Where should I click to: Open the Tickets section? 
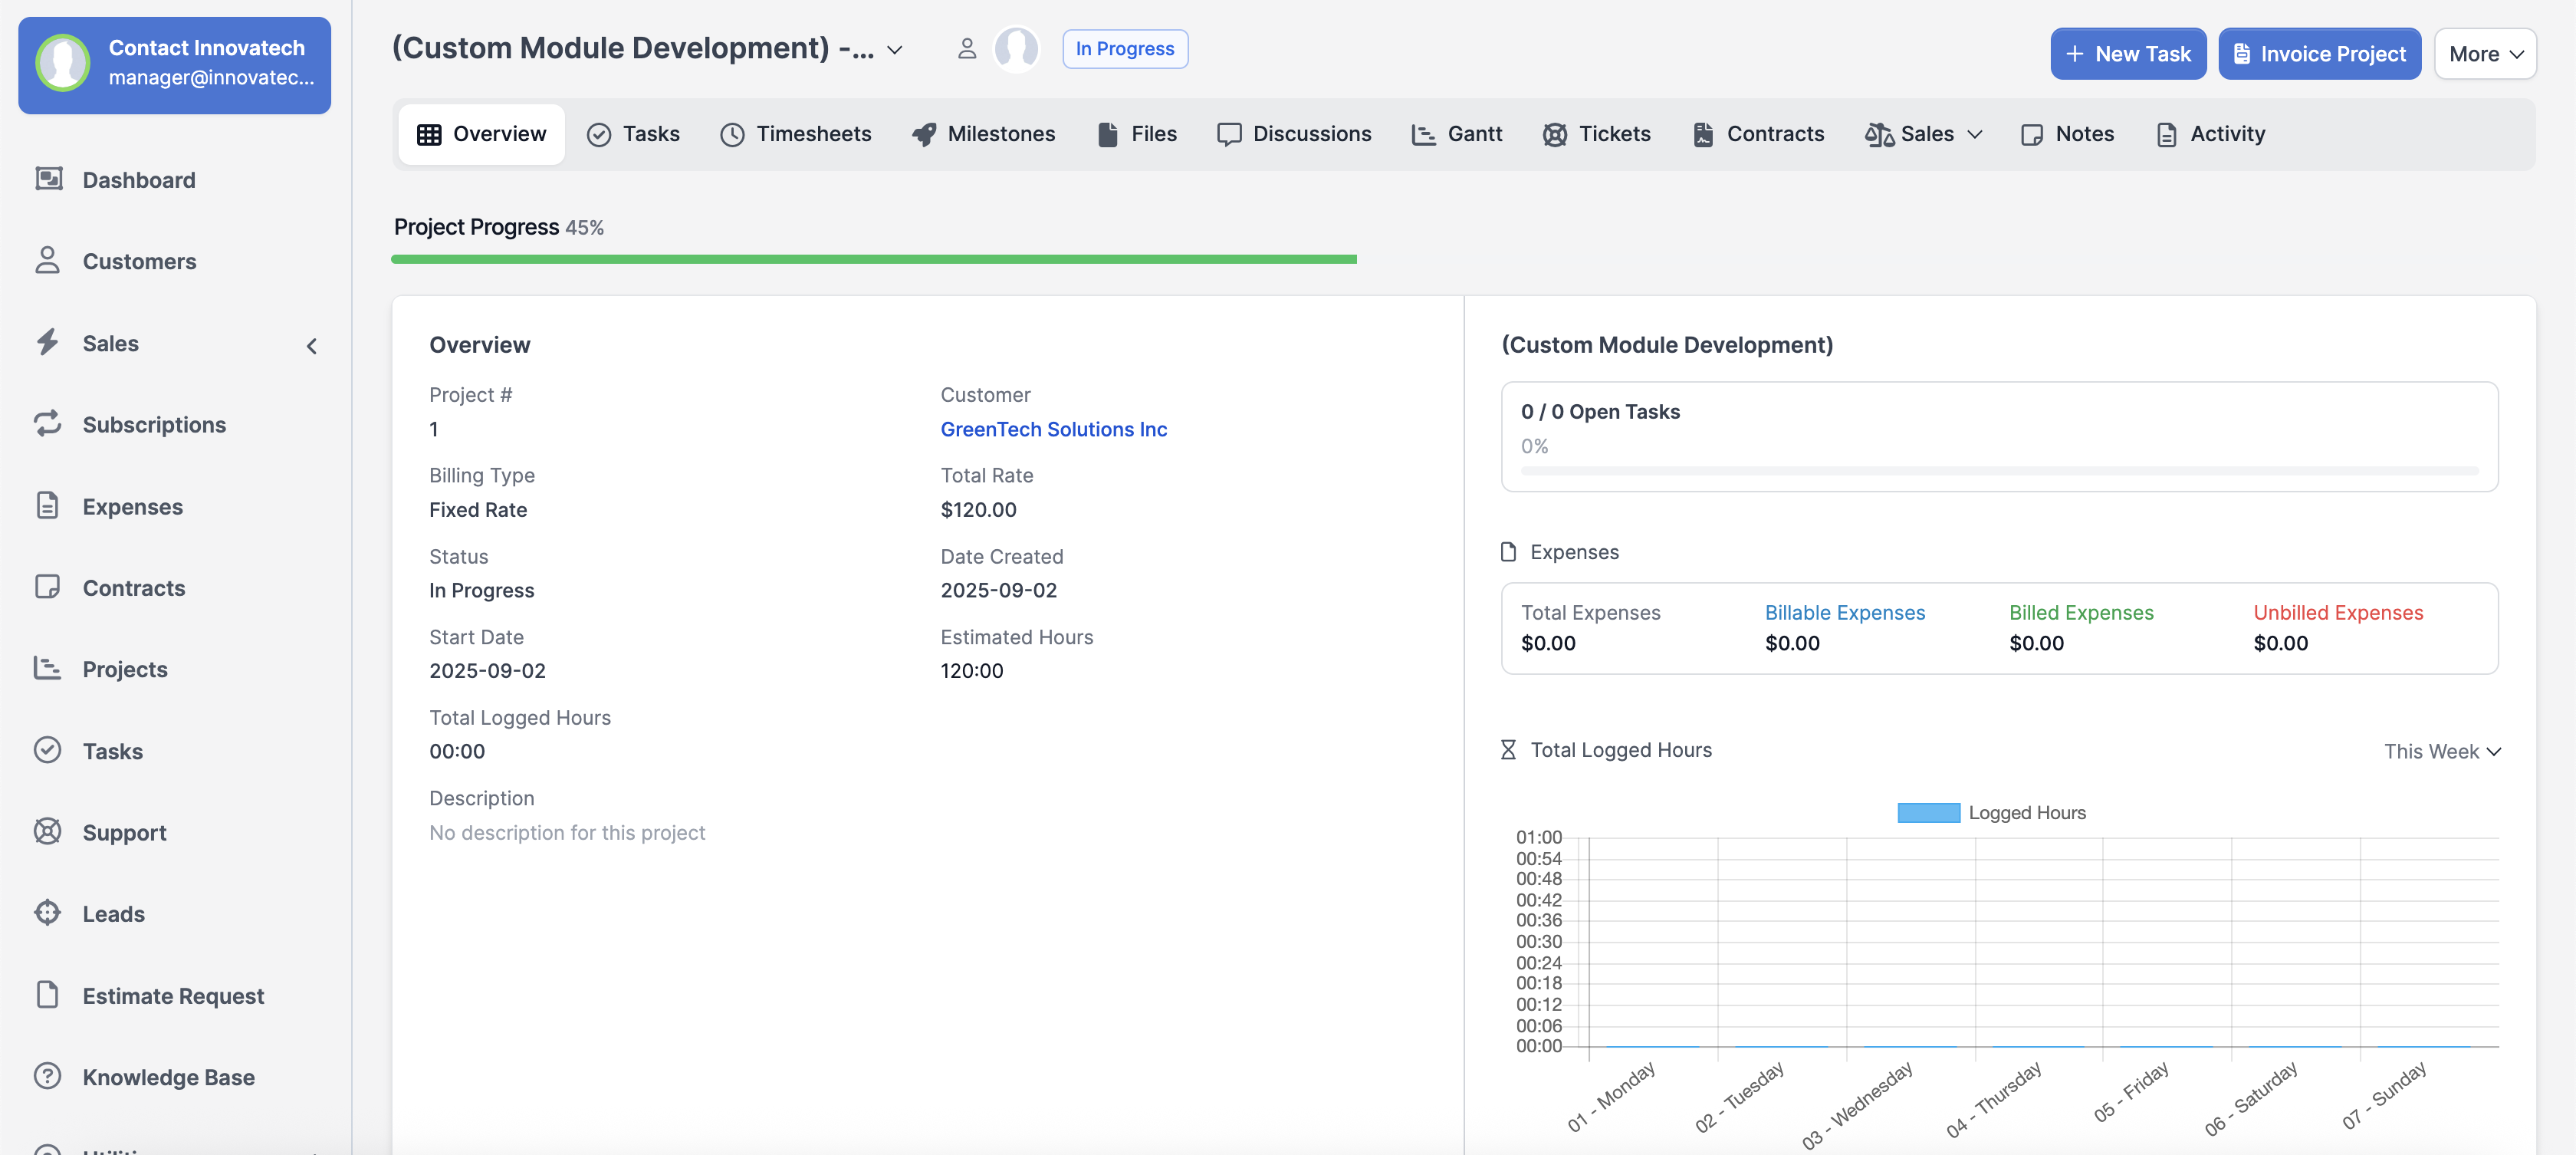(1596, 133)
